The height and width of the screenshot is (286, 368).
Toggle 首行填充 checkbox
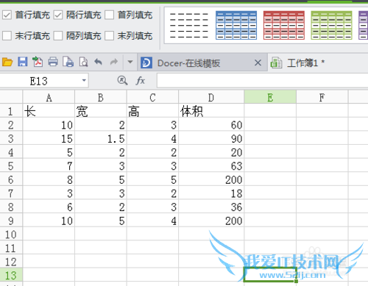[x=7, y=15]
